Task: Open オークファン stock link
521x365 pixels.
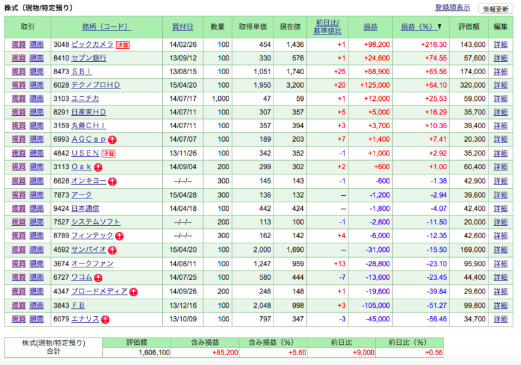Action: click(x=92, y=264)
